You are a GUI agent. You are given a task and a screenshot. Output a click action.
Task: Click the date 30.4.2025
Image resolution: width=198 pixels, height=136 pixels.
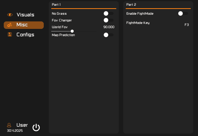coord(15,131)
